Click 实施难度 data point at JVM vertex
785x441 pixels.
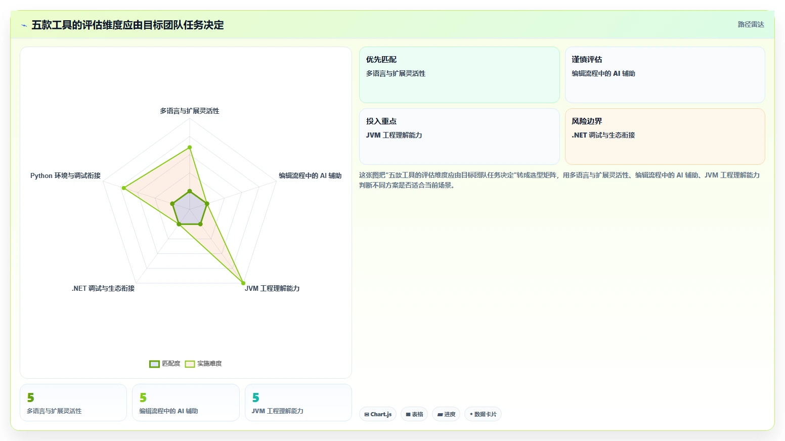243,283
